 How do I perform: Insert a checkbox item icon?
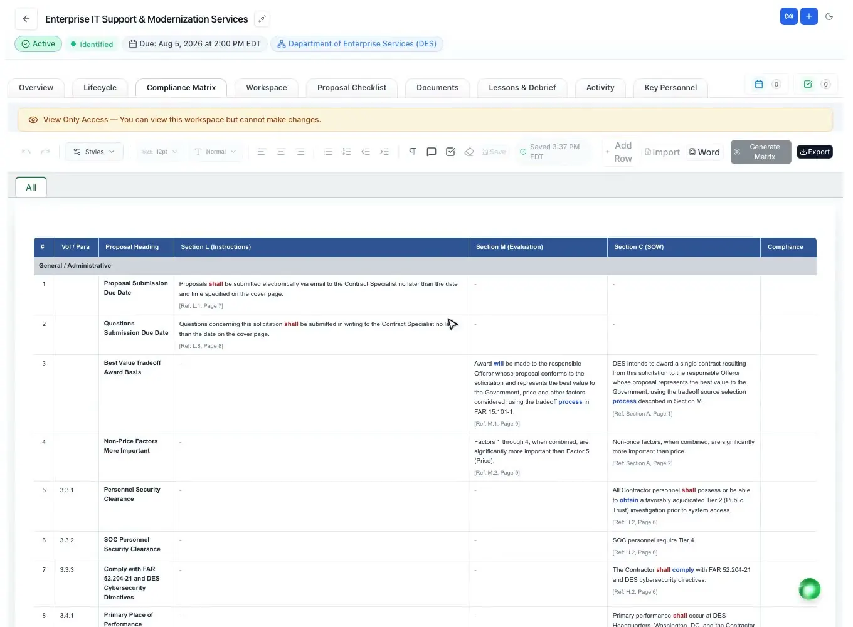pos(450,152)
